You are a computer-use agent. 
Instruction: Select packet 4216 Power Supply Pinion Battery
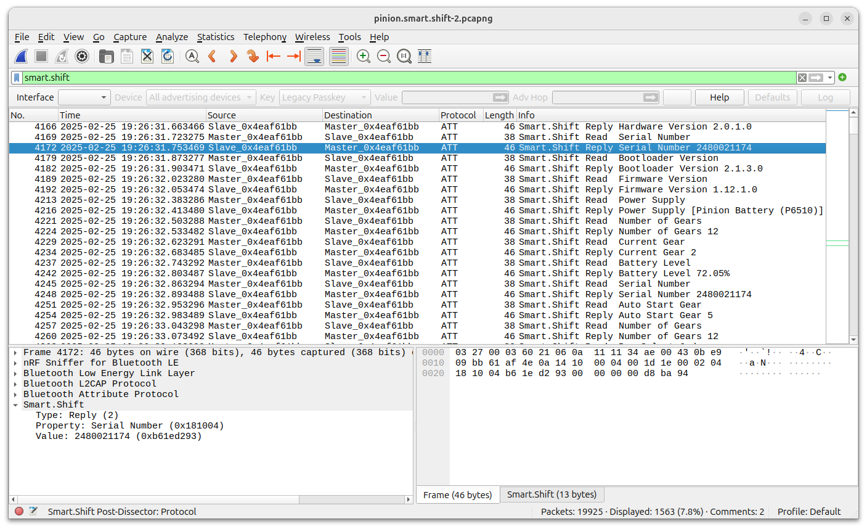click(x=417, y=211)
